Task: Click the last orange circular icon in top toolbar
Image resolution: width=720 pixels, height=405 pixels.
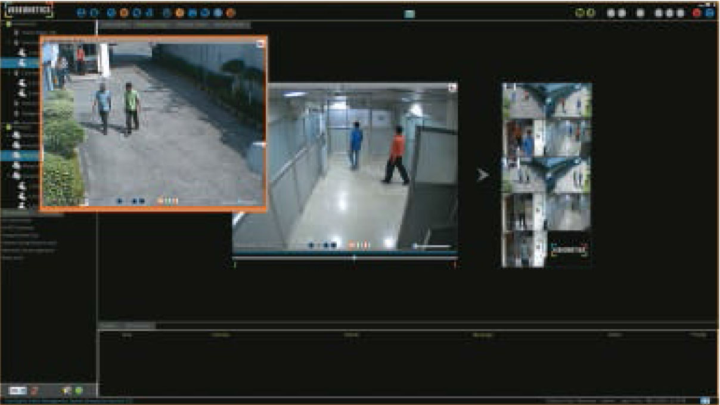Action: point(231,13)
